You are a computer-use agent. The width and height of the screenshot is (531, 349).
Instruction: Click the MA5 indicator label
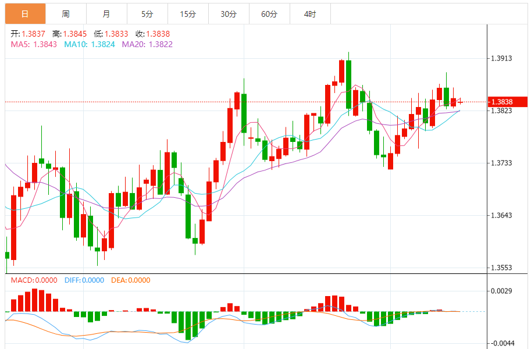click(34, 44)
